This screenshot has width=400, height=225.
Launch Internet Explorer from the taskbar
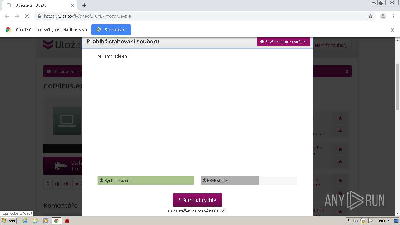[25, 221]
